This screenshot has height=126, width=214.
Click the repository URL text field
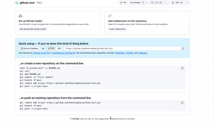(x=122, y=48)
